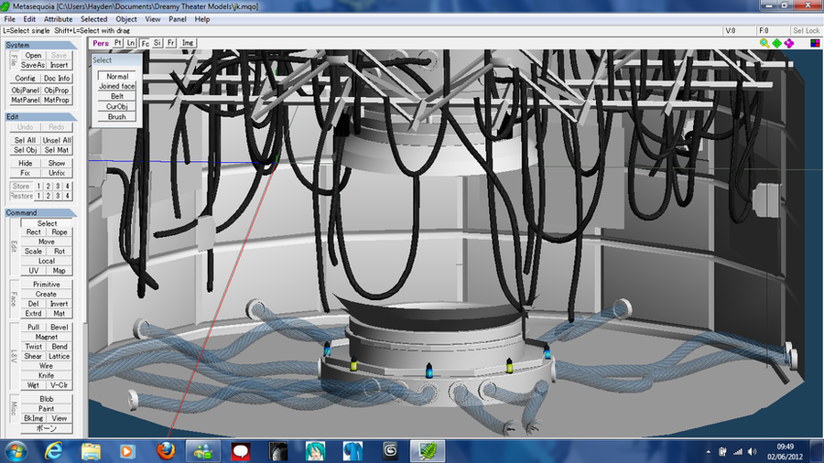
Task: Open the Edit menu
Action: pos(29,19)
